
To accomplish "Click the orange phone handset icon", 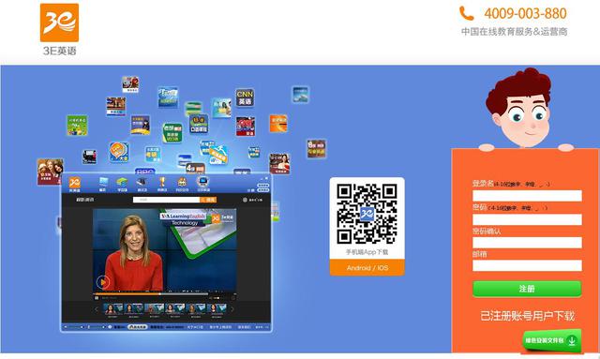I will click(x=467, y=13).
